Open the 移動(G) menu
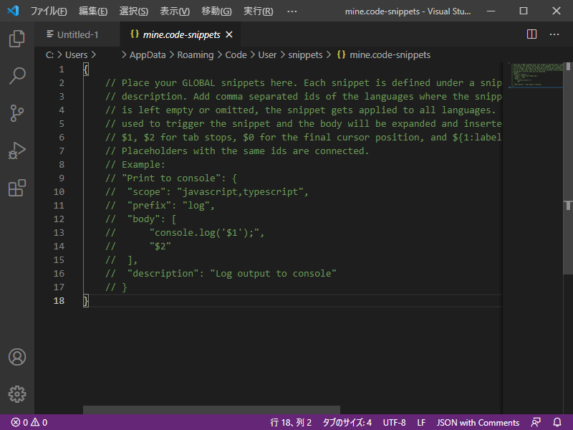573x430 pixels. point(216,11)
